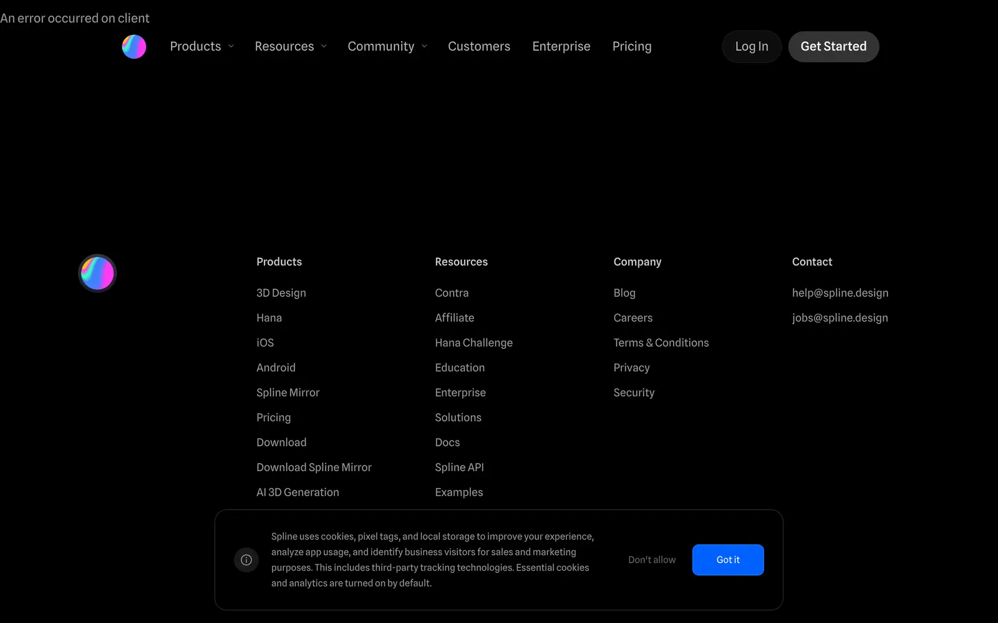
Task: Open the Download Spline Mirror link
Action: coord(314,467)
